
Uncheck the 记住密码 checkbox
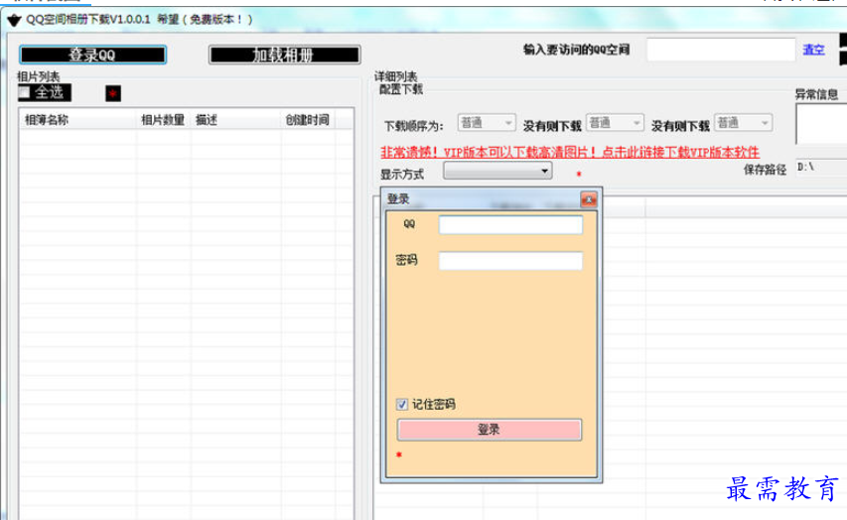[402, 404]
